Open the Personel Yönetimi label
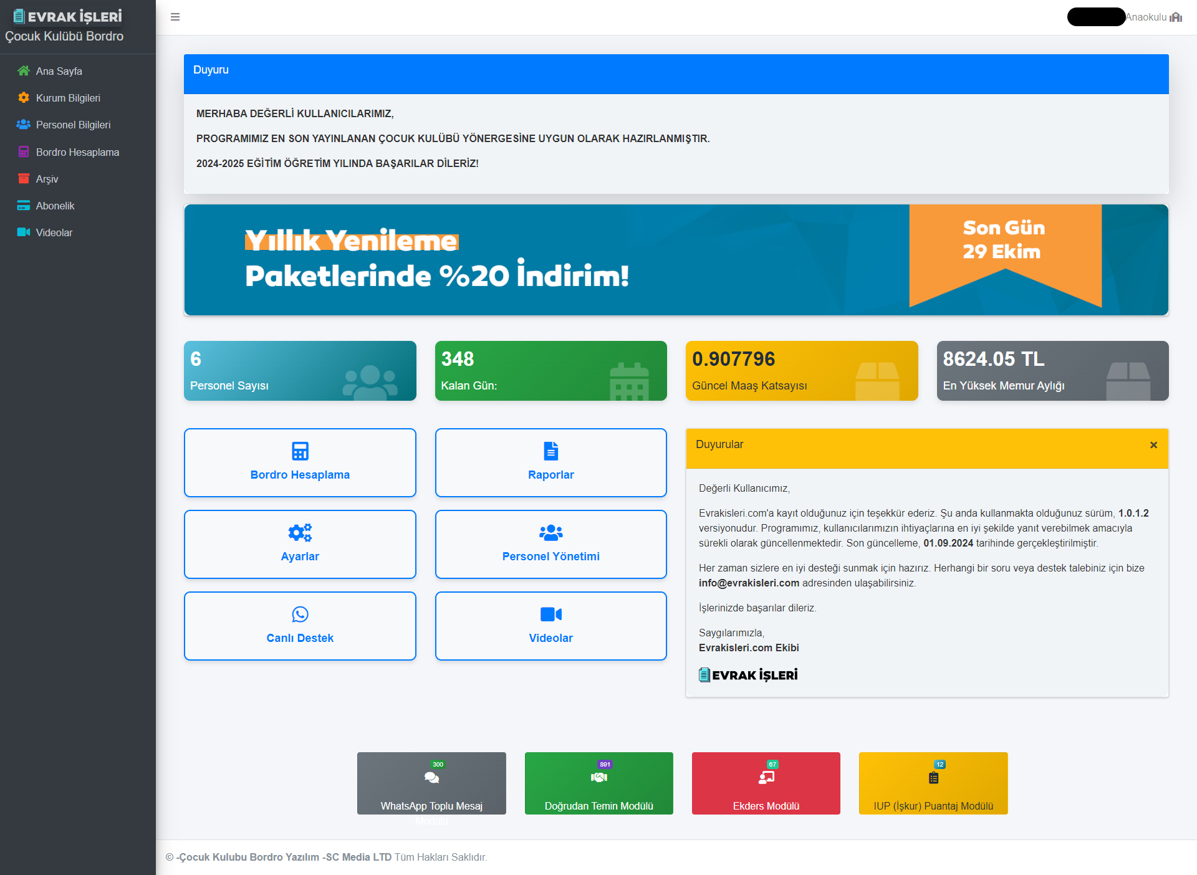This screenshot has width=1197, height=875. [551, 557]
